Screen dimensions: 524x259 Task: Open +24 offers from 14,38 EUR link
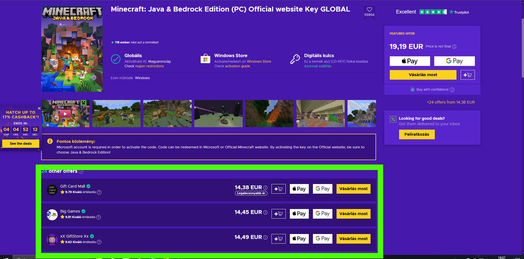tap(451, 102)
